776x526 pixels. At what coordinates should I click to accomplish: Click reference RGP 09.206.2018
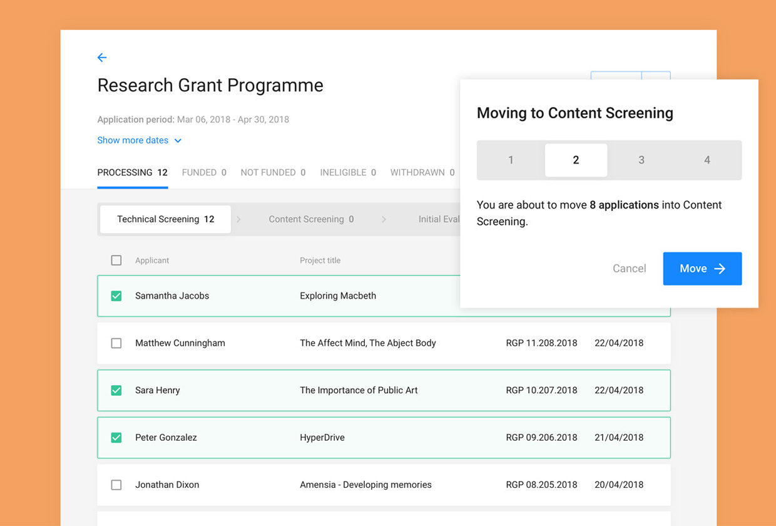click(541, 438)
